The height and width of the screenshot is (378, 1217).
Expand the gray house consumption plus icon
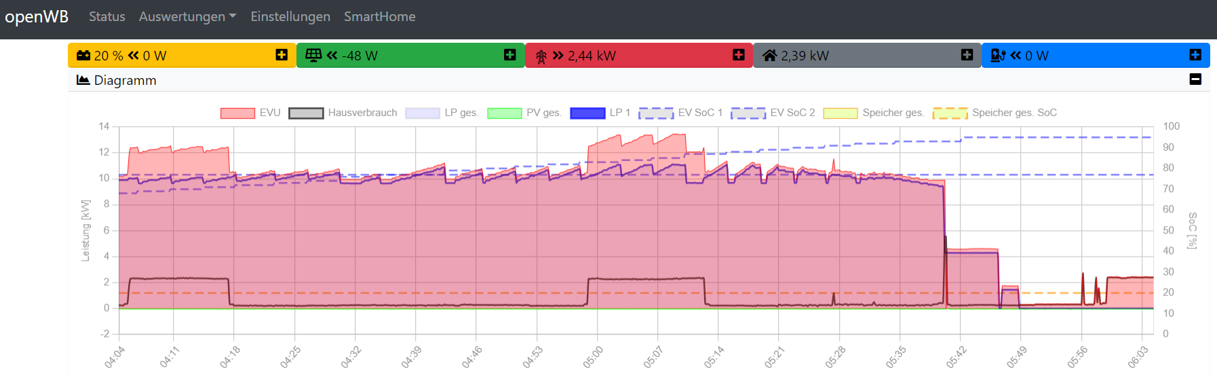click(967, 55)
